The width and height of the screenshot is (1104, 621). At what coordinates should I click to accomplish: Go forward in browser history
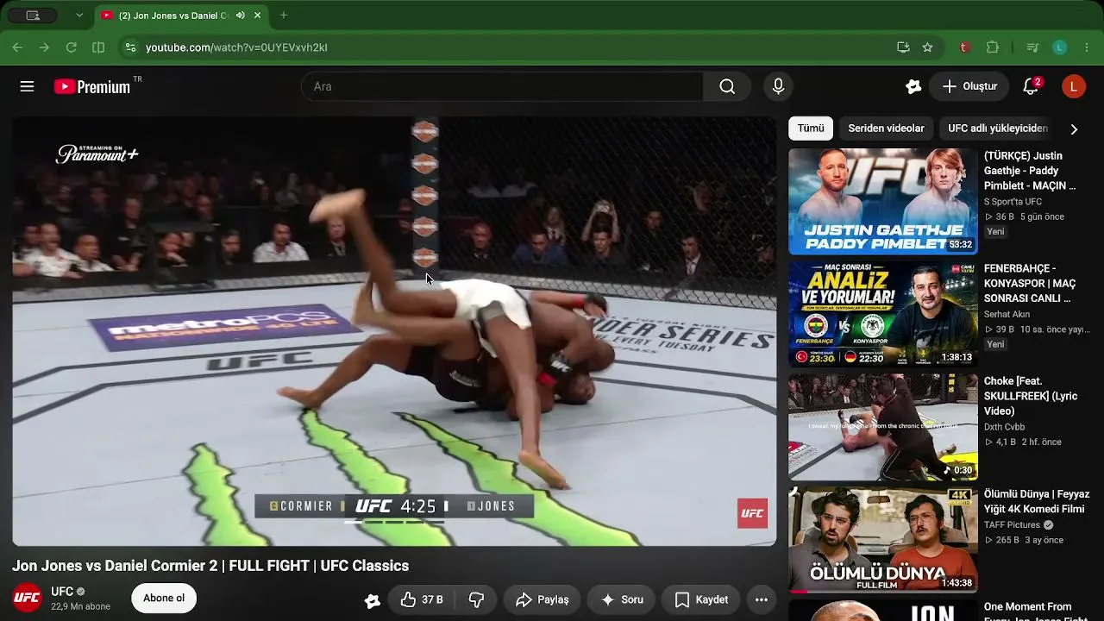pyautogui.click(x=44, y=47)
